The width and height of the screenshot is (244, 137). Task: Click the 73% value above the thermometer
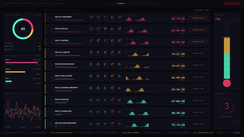(218, 19)
